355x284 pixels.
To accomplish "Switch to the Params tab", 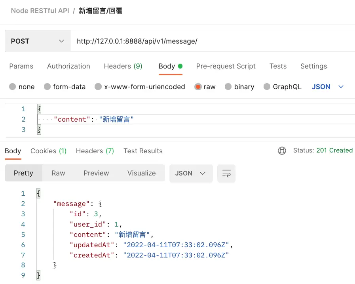I will [x=21, y=66].
